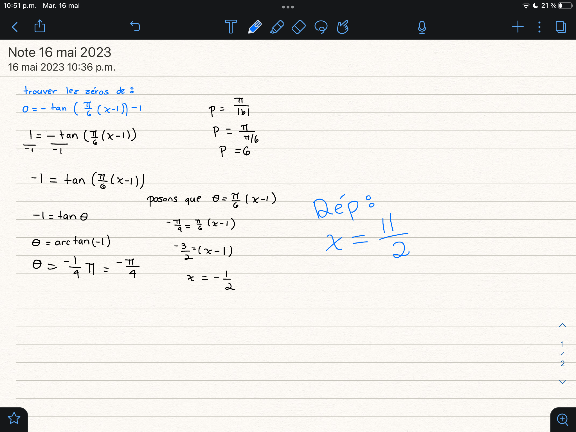Select the Text tool
The height and width of the screenshot is (432, 576).
[231, 27]
